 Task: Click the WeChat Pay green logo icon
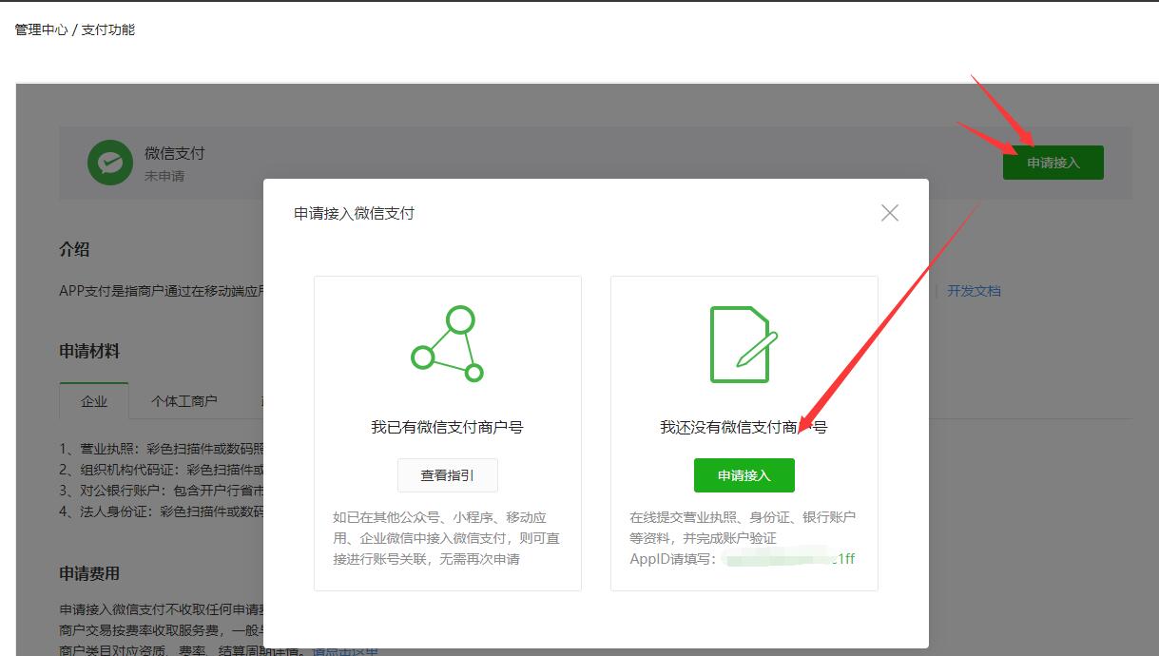pyautogui.click(x=109, y=163)
